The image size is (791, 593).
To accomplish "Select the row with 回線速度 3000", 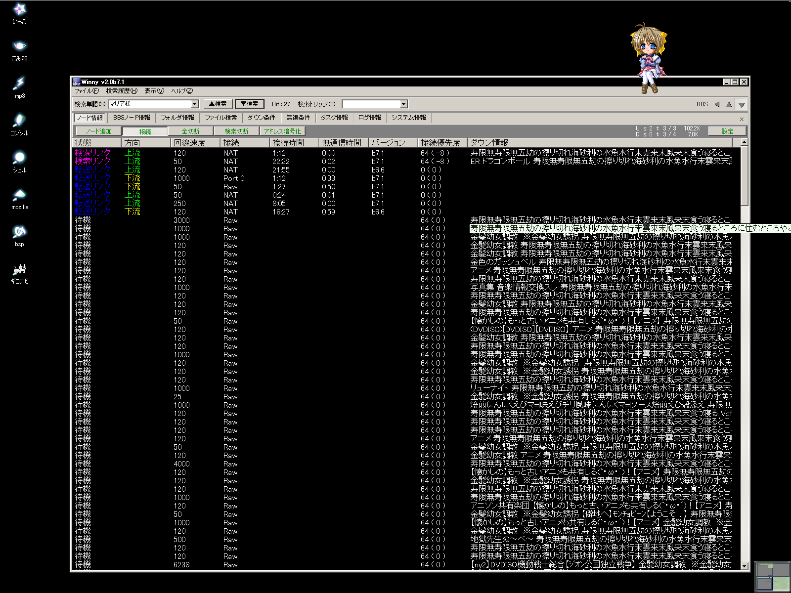I will pyautogui.click(x=402, y=220).
